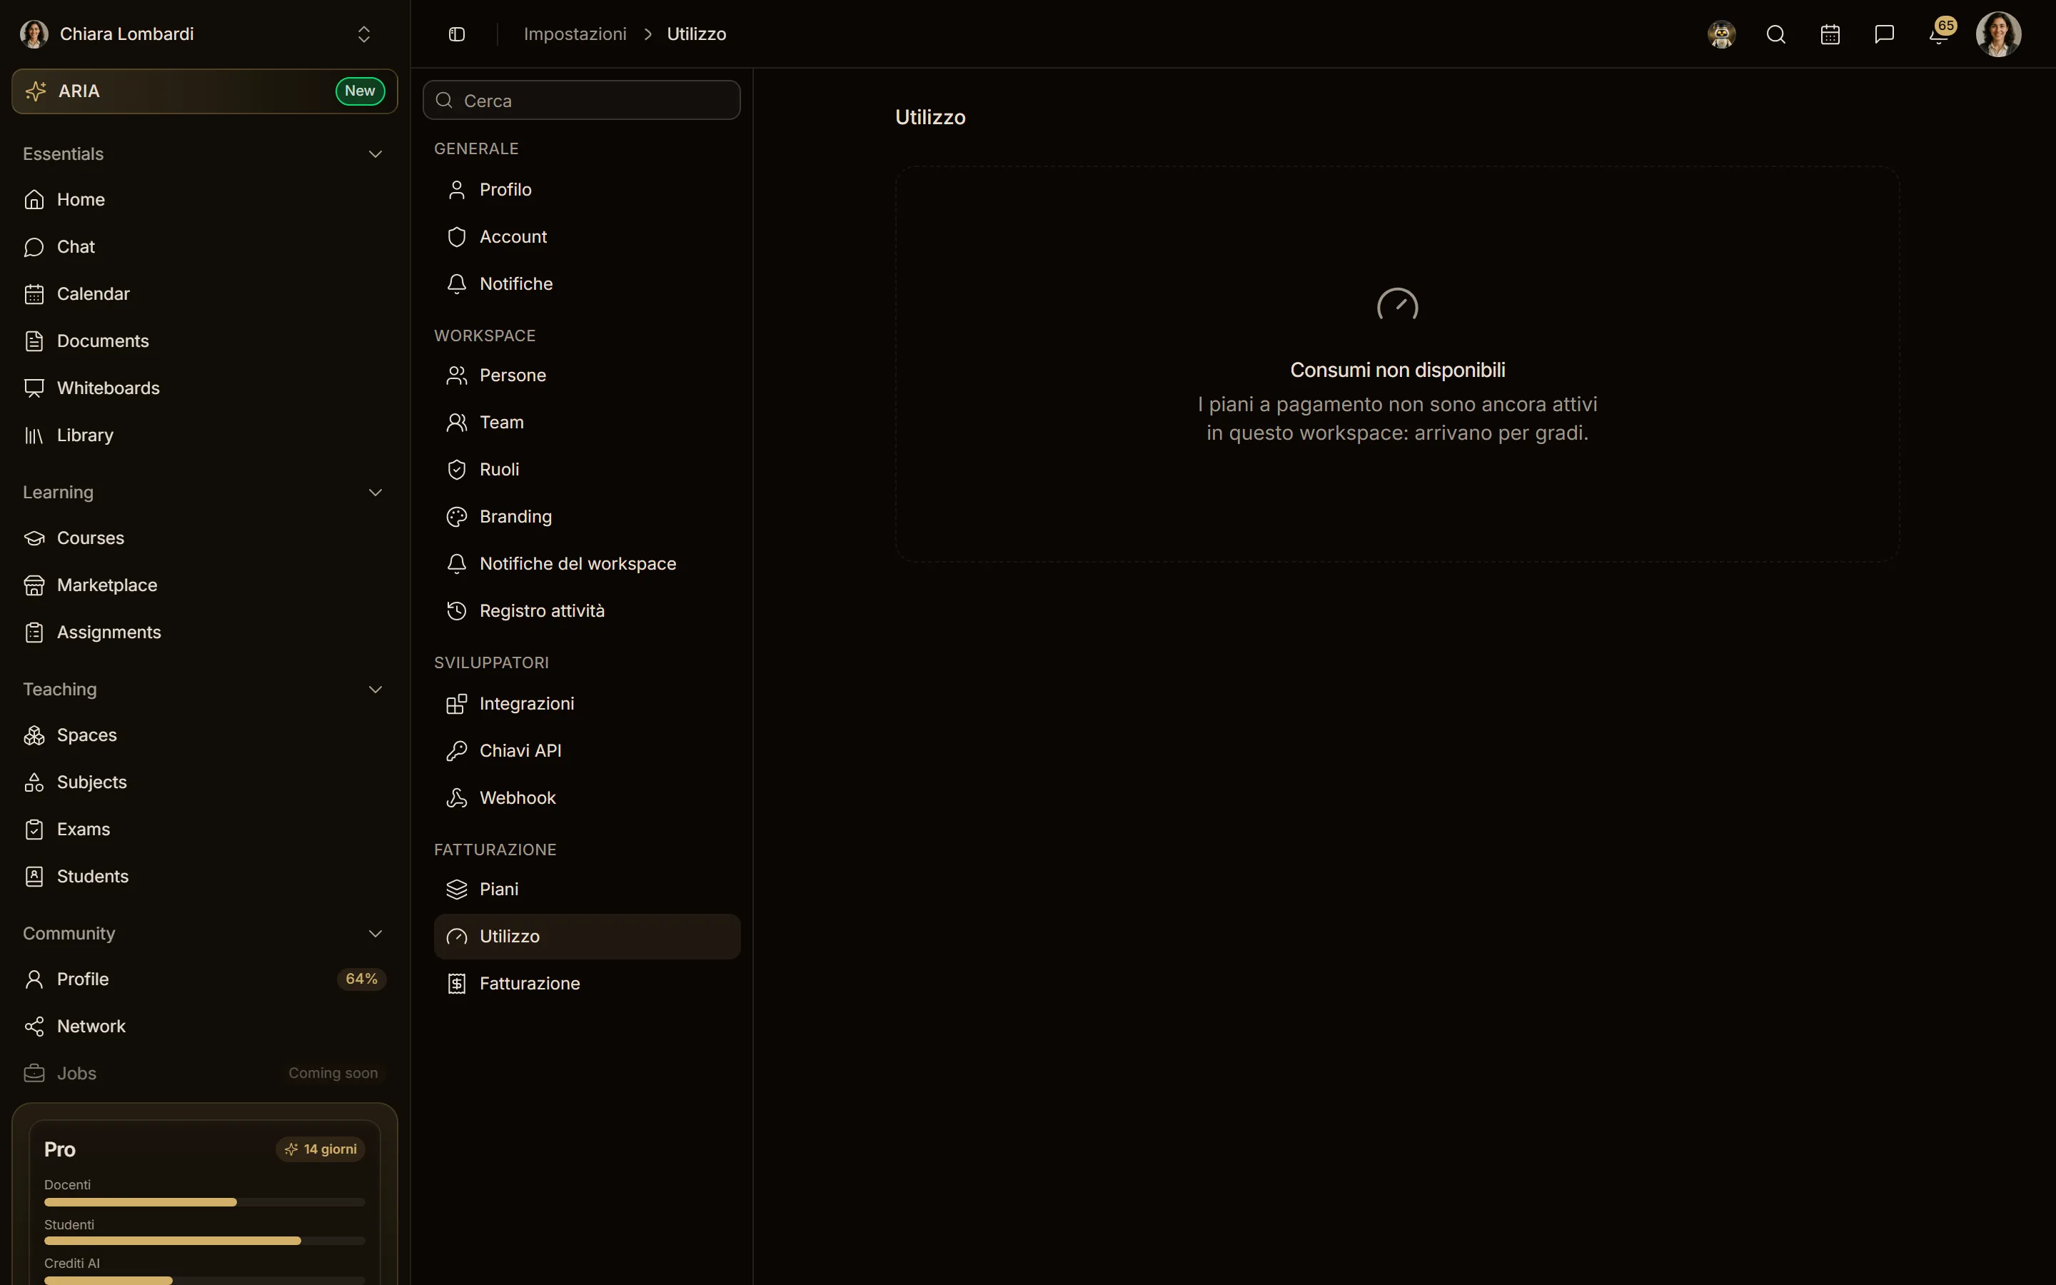Open notifications bell with 65 badge
Image resolution: width=2056 pixels, height=1285 pixels.
coord(1940,32)
